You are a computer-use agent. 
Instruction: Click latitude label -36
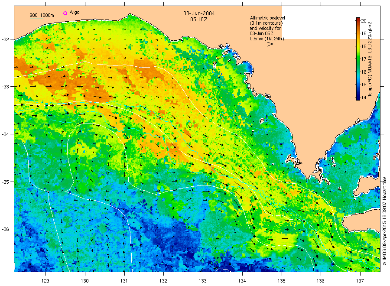(5, 229)
